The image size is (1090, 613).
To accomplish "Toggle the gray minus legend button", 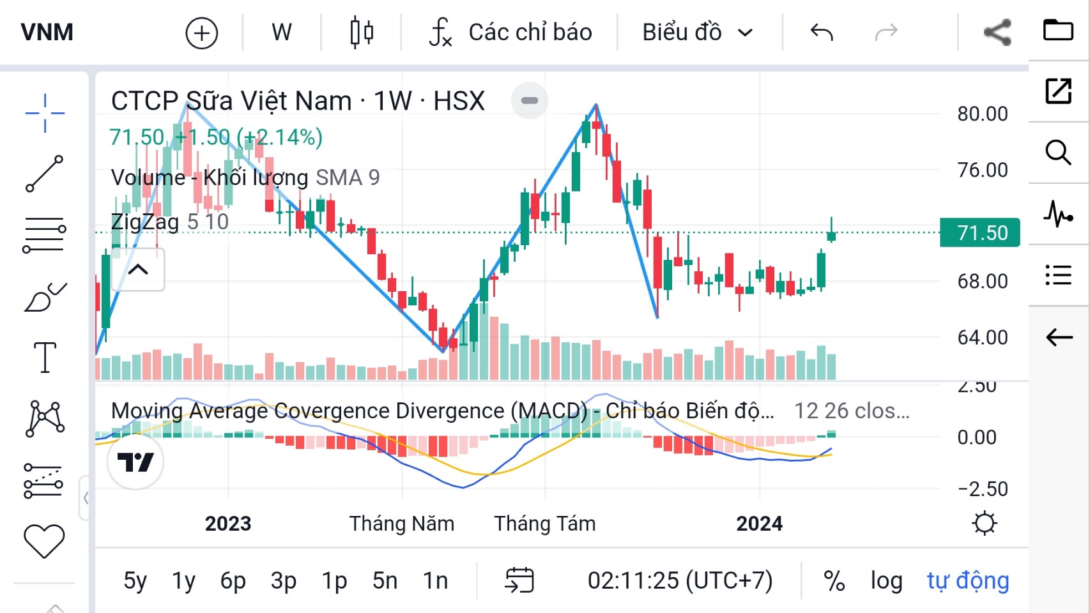I will point(530,100).
